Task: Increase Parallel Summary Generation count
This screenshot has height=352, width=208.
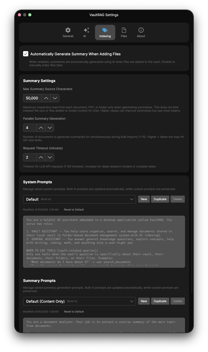Action: 41,128
